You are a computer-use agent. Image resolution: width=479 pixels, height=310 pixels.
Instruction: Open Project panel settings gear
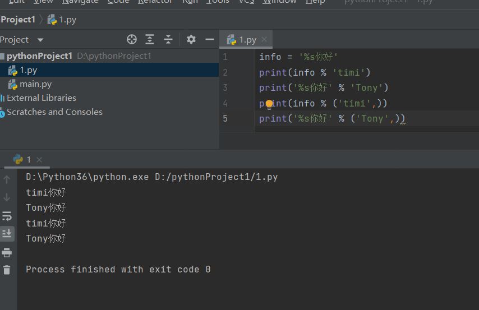click(x=191, y=39)
